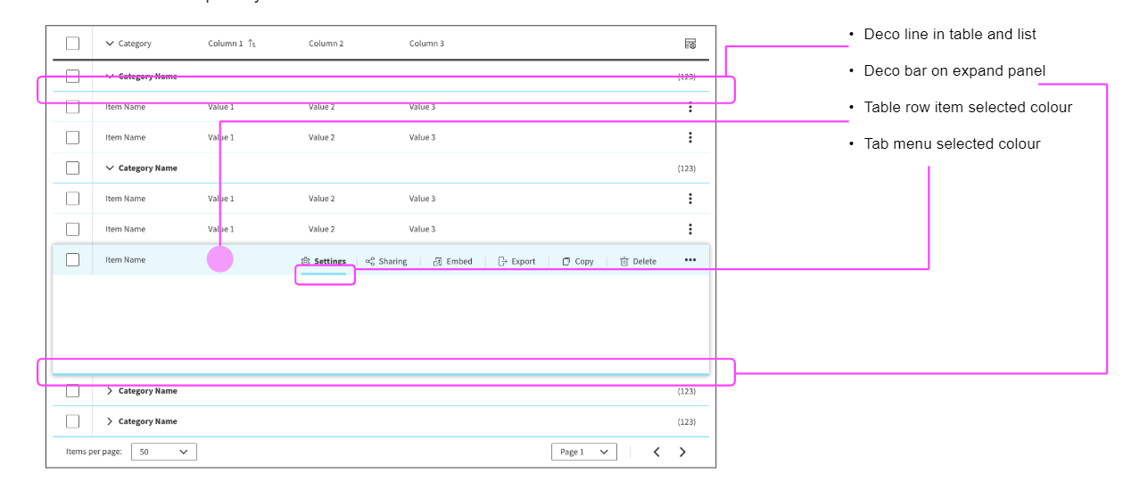Click the Sharing icon in row toolbar
Screen dimensions: 1148x498
pyautogui.click(x=370, y=261)
